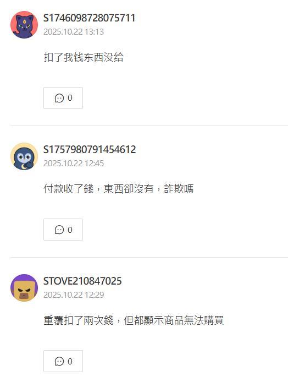Click the timestamp 2025.10.22 13:13

point(74,32)
